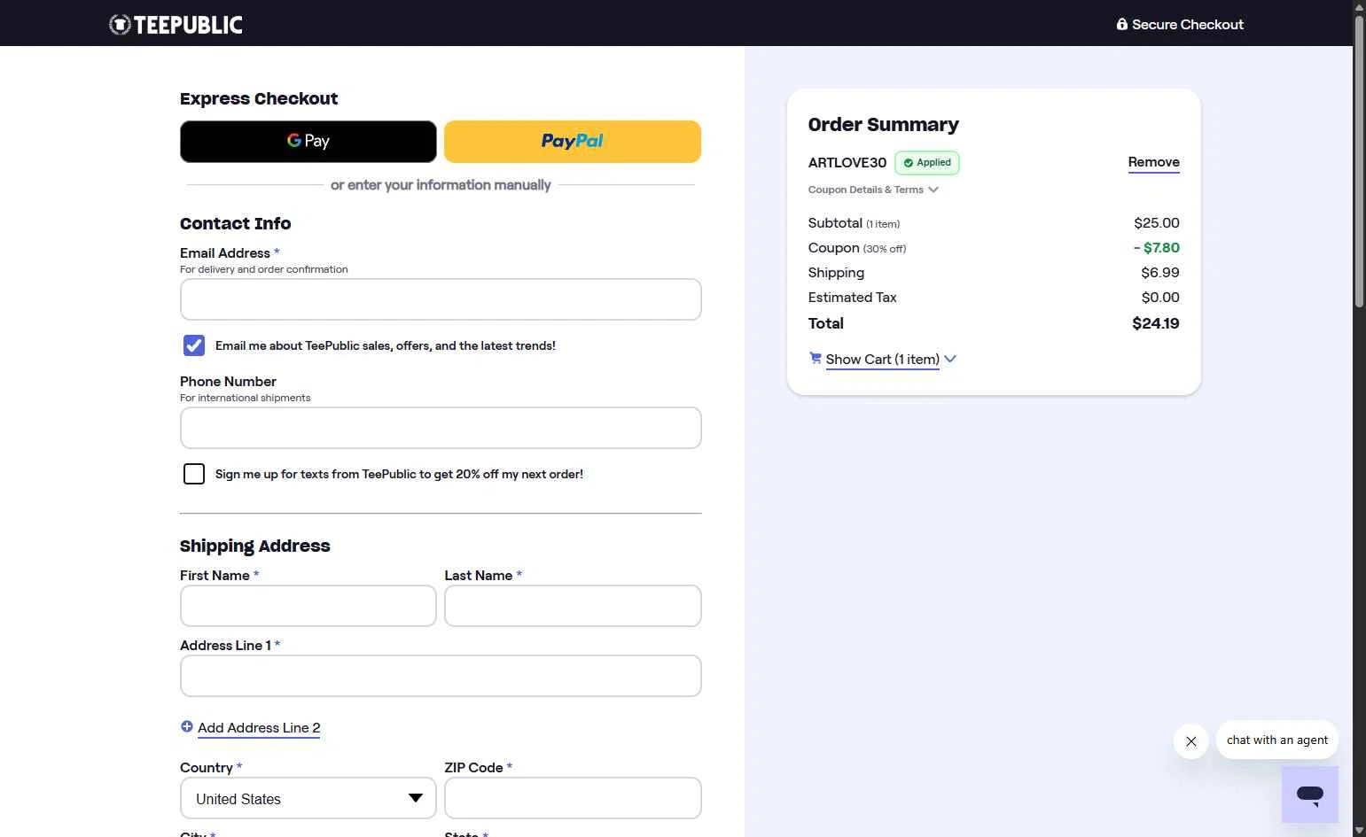Click into the Phone Number field
Screen dimensions: 1366x837
[441, 428]
